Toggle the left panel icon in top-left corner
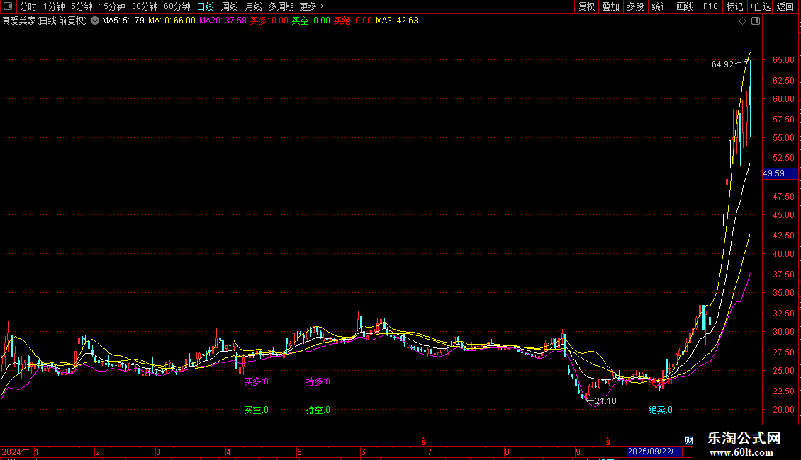Viewport: 801px width, 460px height. click(x=8, y=6)
